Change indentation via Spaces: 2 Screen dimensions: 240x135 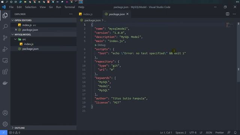click(x=181, y=132)
